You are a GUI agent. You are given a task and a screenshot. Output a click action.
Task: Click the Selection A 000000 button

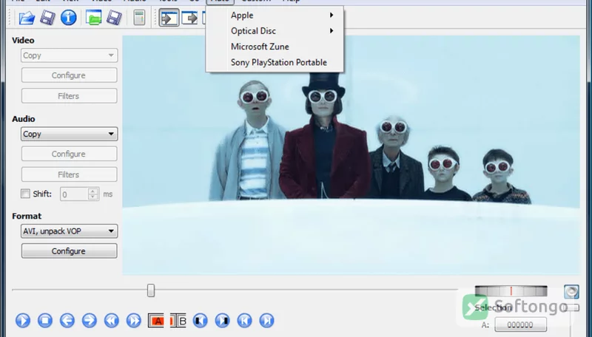pos(521,324)
